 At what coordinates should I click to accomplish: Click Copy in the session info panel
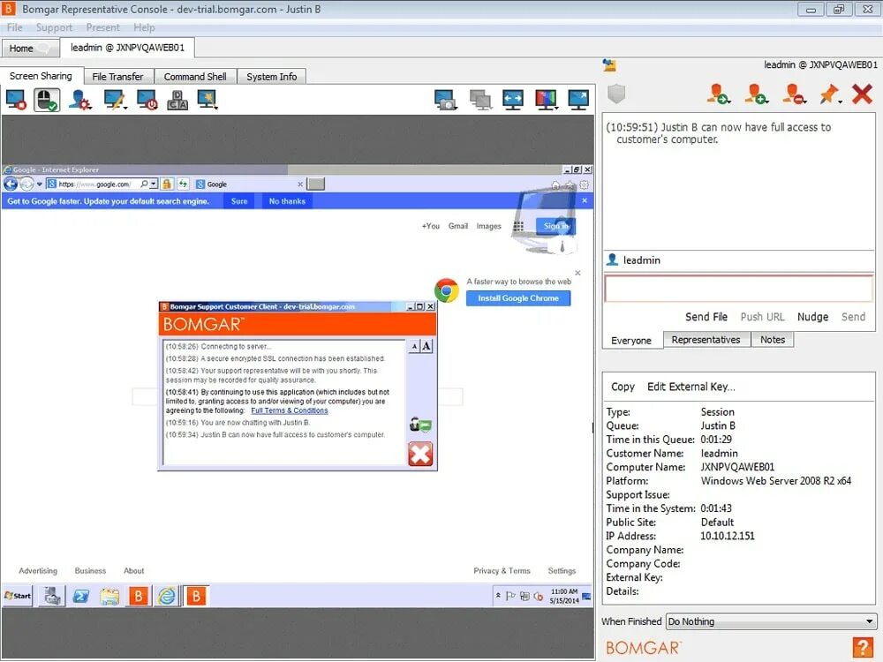click(623, 387)
